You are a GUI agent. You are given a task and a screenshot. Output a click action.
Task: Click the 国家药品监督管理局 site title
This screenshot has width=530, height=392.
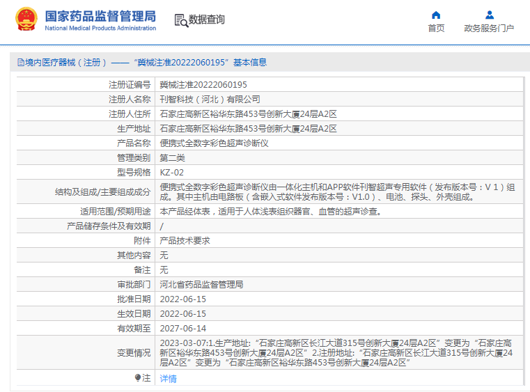point(100,16)
